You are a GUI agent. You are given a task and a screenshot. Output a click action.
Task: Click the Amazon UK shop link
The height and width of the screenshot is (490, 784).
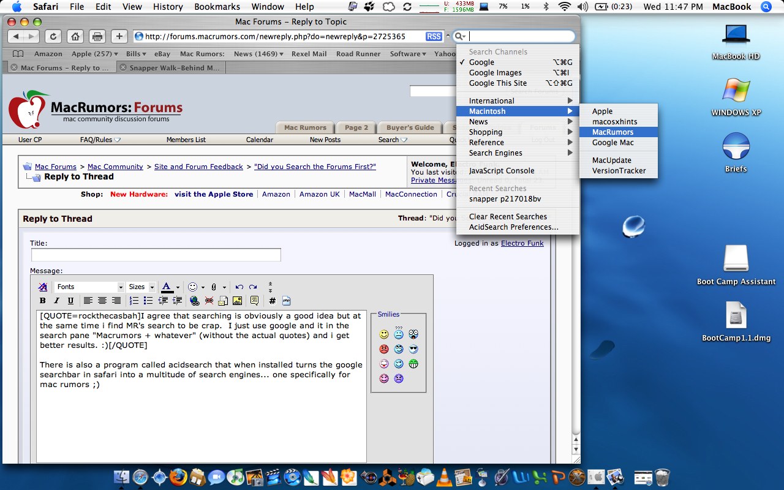click(x=319, y=194)
